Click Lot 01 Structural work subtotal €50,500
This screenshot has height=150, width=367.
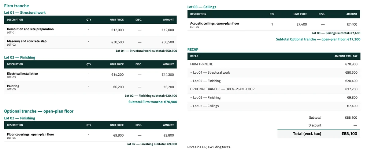pos(146,51)
